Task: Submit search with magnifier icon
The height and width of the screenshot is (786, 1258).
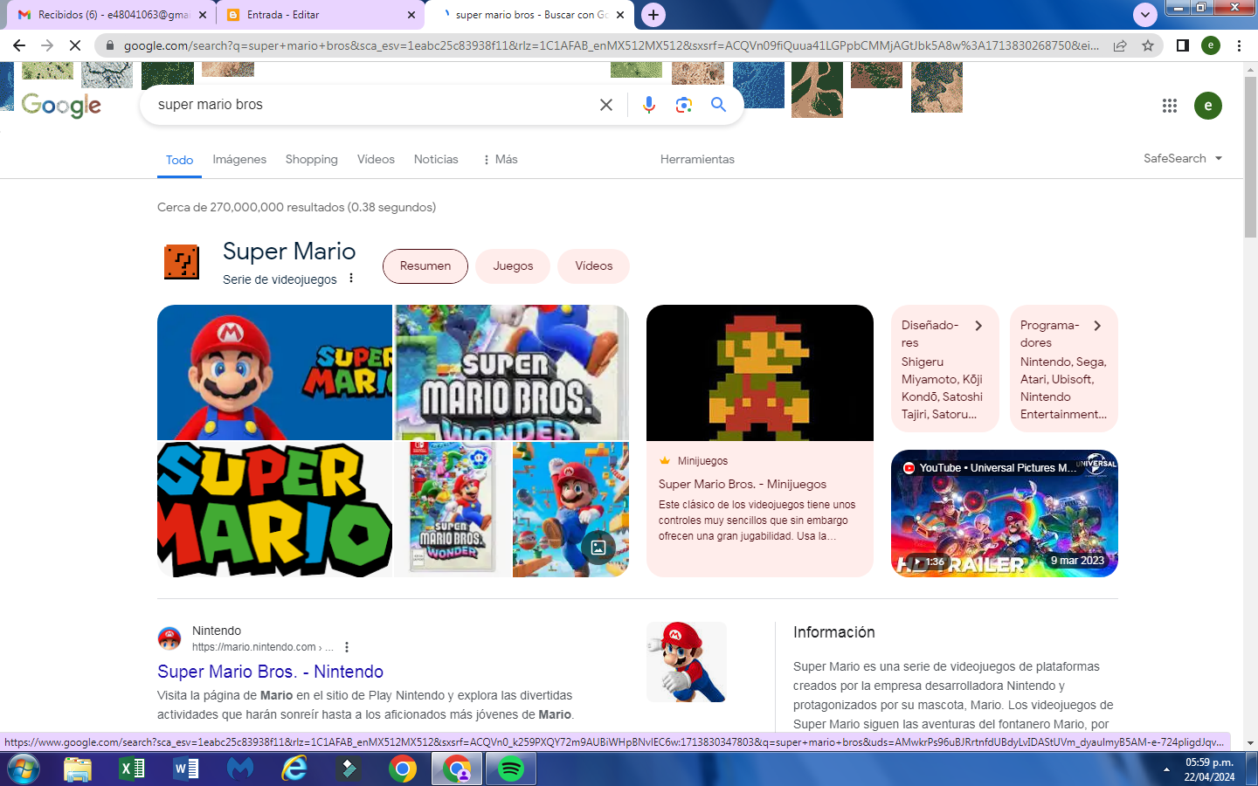Action: point(718,105)
